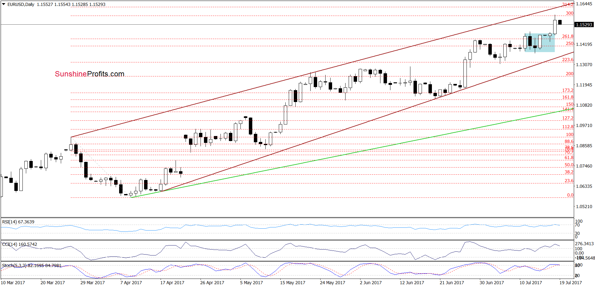Click the 29 Mar 2017 date label

(93, 283)
